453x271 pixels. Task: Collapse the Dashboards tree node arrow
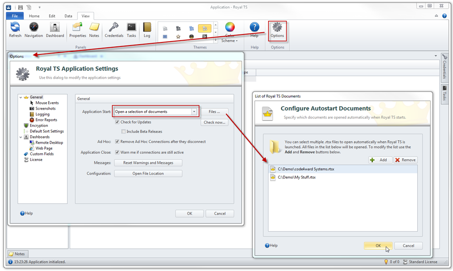pyautogui.click(x=20, y=137)
